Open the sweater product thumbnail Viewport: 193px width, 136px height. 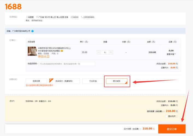(x=32, y=52)
